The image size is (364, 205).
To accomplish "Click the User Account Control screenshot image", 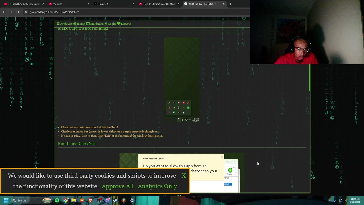I will (182, 173).
